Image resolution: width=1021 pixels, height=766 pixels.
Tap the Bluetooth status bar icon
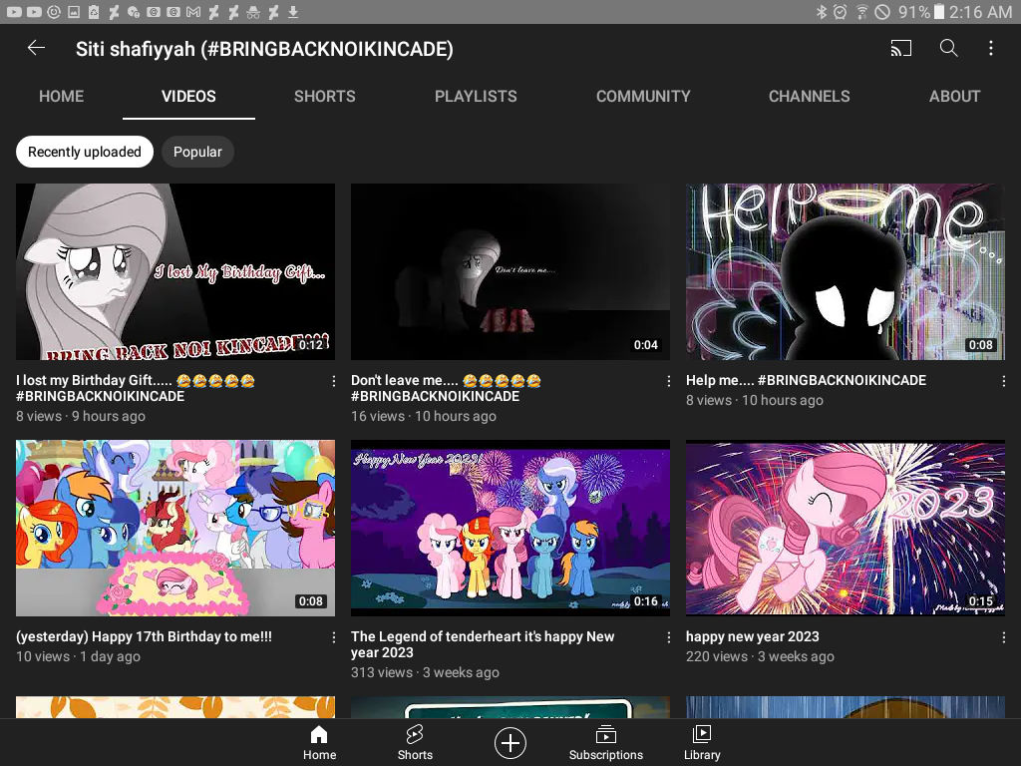pos(822,12)
